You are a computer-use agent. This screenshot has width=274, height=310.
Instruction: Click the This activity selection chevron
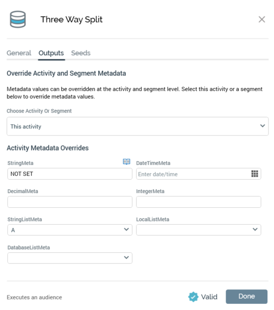(263, 126)
